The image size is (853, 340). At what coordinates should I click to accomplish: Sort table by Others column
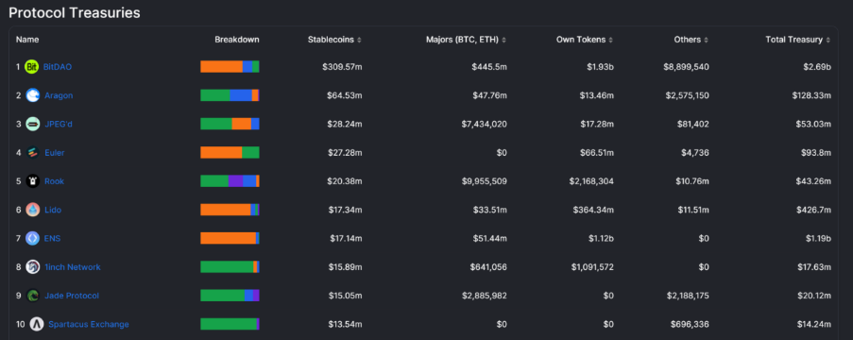[691, 40]
